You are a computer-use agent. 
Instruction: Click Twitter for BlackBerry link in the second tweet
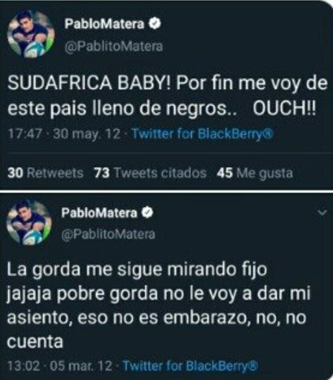pyautogui.click(x=191, y=365)
